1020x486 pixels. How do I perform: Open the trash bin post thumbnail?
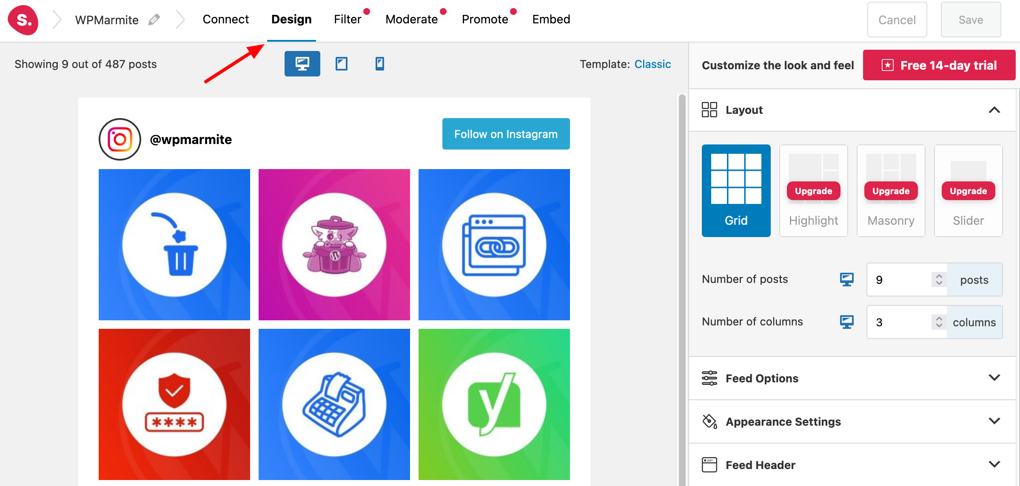coord(174,245)
